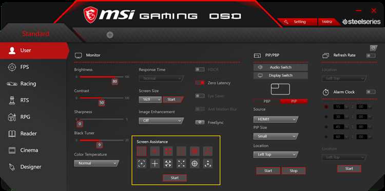The image size is (385, 191).
Task: Click the PIP/PBP Start button
Action: (x=268, y=171)
